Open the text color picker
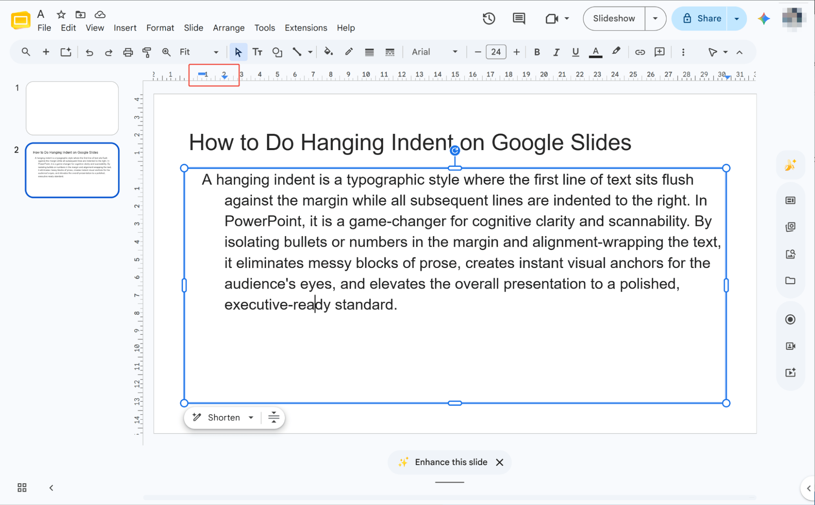Screen dimensions: 815x505 596,52
